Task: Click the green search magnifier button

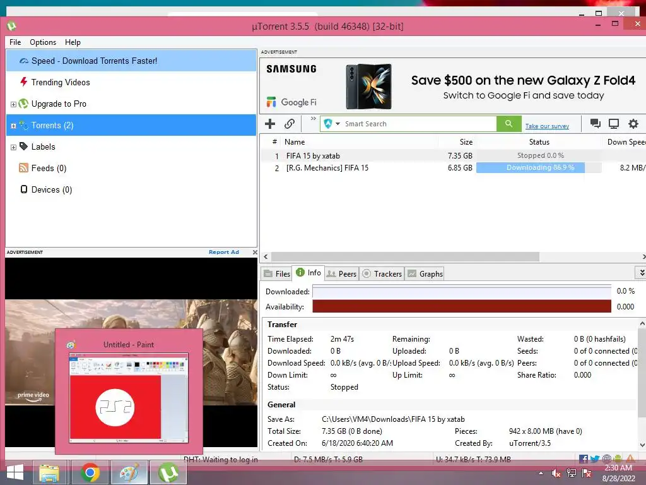Action: tap(509, 124)
